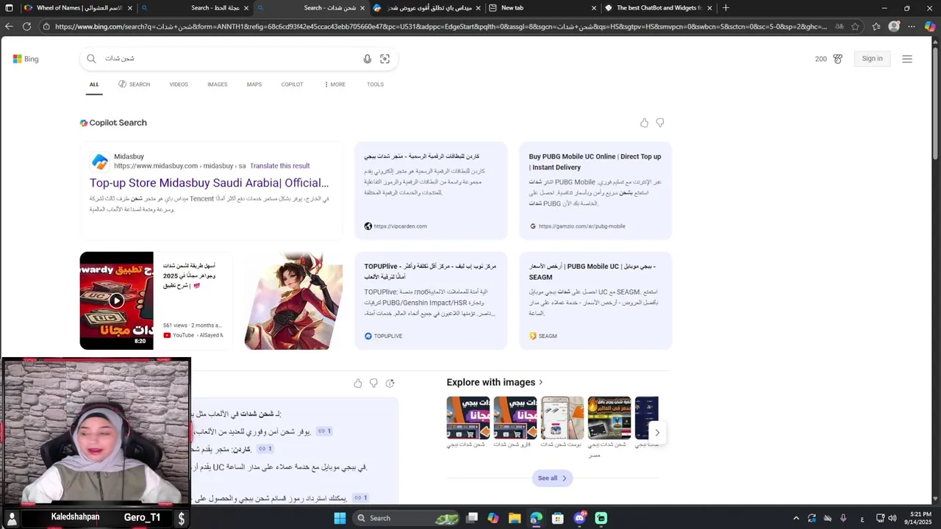Open SEAGM PUBG Mobile UC card
This screenshot has width=941, height=529.
[x=595, y=301]
